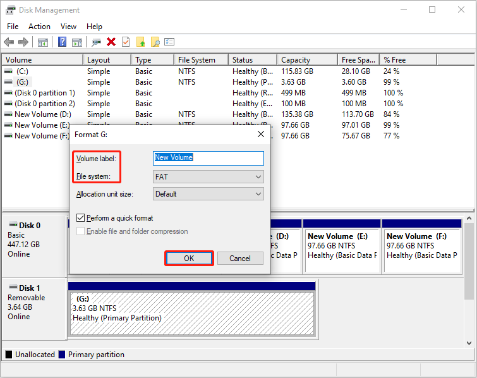Open the Action menu
Screen dimensions: 477x378
point(40,27)
